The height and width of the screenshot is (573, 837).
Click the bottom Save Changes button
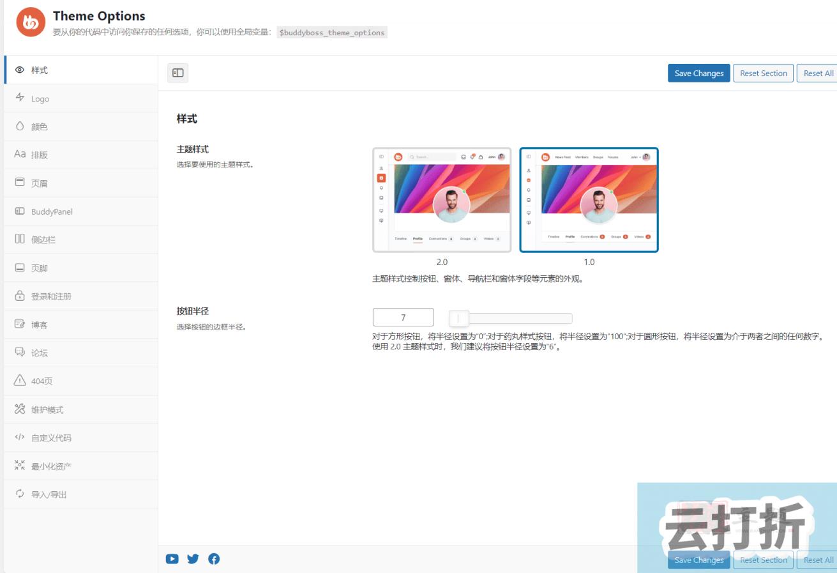(x=699, y=560)
